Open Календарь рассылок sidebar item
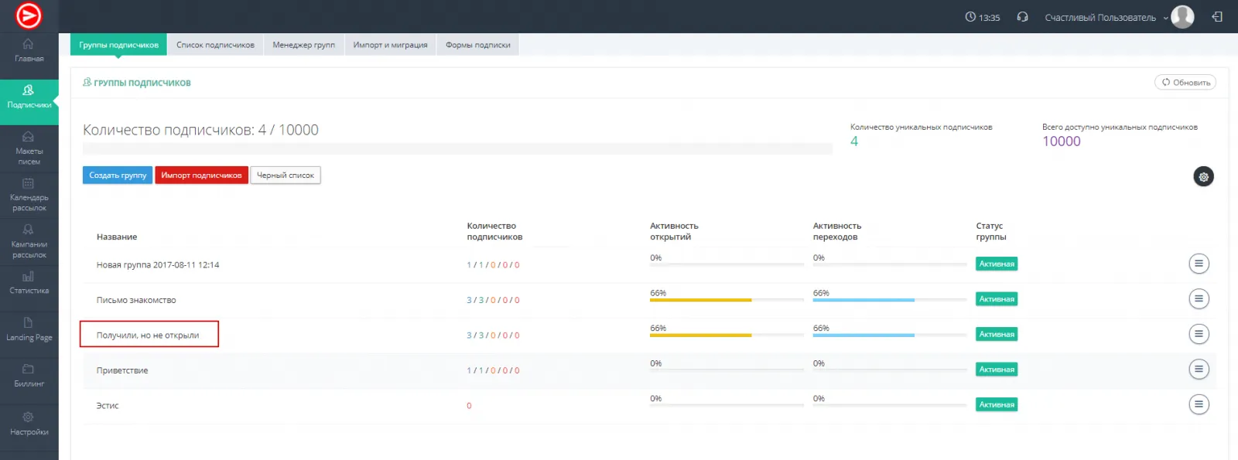Viewport: 1238px width, 460px height. [29, 194]
